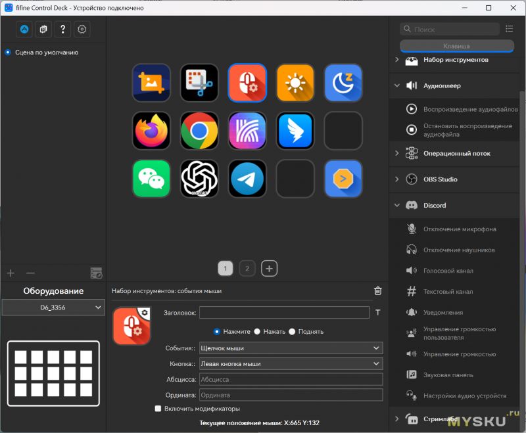Switch to page 1 tab

click(226, 269)
